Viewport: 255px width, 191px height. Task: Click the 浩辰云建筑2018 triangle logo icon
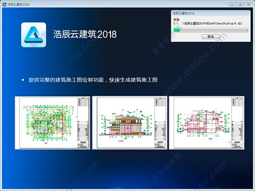coord(34,35)
